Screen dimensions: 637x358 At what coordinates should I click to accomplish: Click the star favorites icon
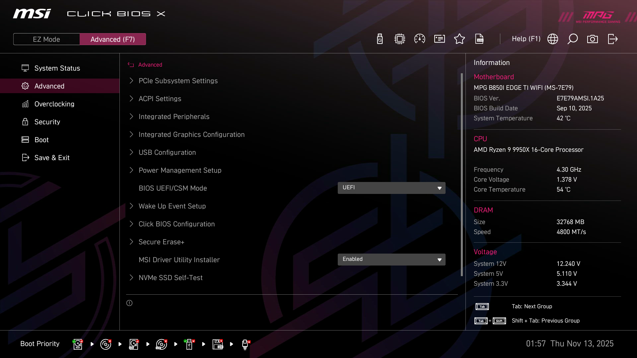click(460, 39)
